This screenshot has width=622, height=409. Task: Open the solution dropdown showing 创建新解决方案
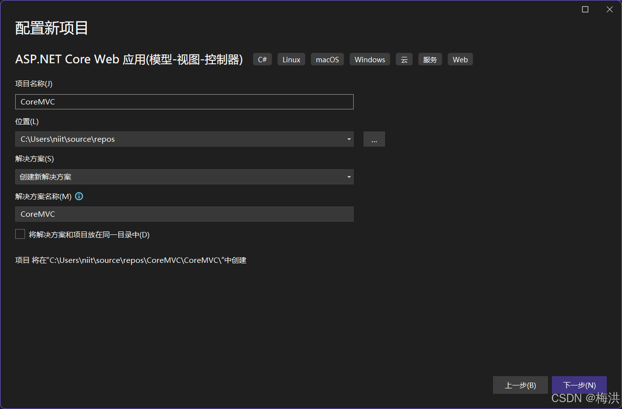(184, 177)
